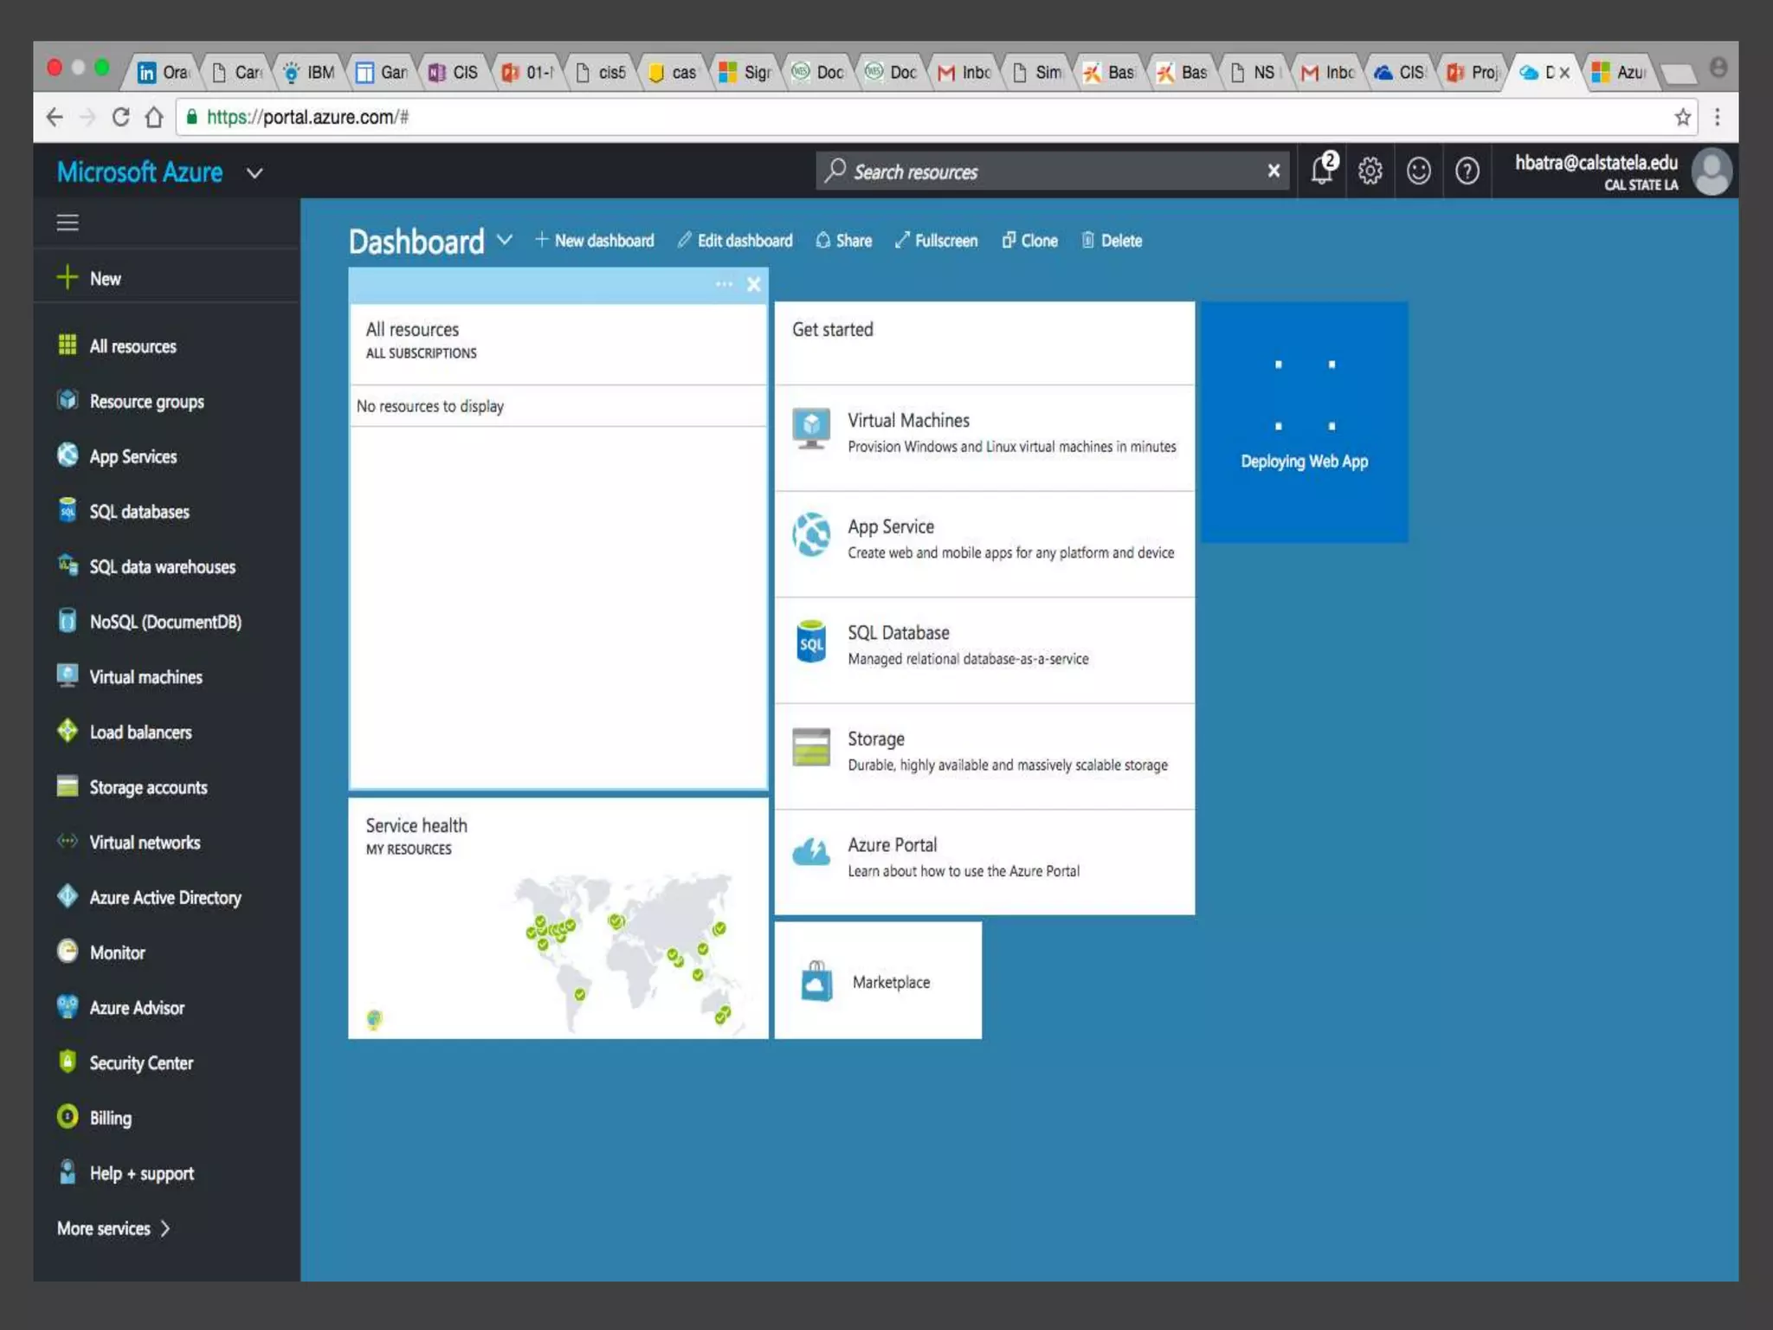The height and width of the screenshot is (1330, 1773).
Task: Click New dashboard button
Action: (x=594, y=241)
